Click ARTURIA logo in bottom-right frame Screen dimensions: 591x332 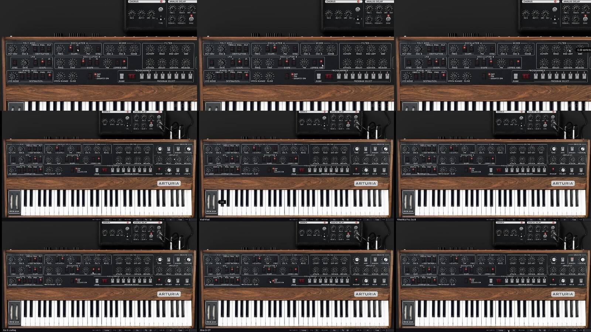[563, 294]
